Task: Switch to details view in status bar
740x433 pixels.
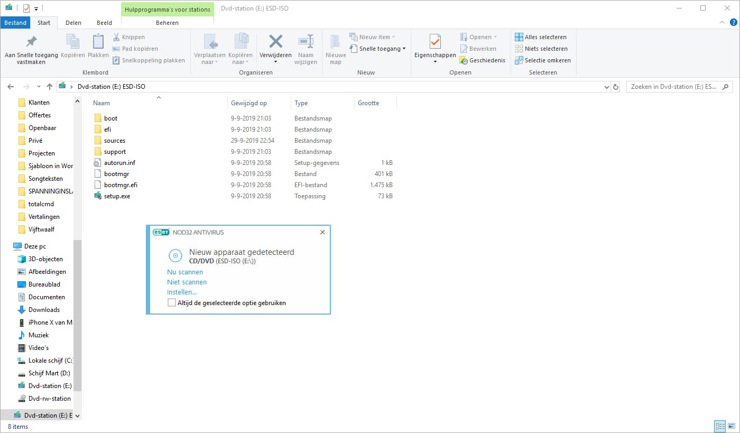Action: (720, 426)
